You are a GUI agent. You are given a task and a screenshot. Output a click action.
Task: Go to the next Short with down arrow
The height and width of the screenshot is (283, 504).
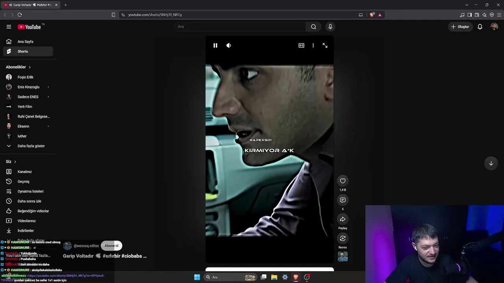pyautogui.click(x=491, y=164)
